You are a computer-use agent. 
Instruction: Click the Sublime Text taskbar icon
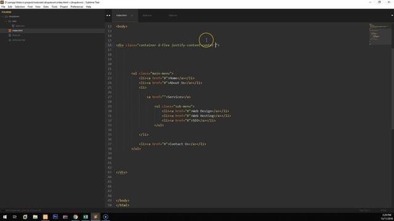point(95,217)
